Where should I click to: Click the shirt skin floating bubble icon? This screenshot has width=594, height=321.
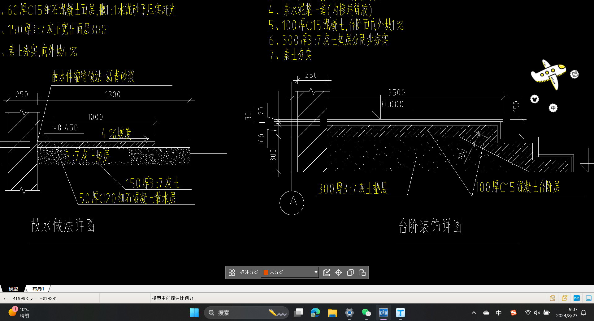pyautogui.click(x=535, y=99)
